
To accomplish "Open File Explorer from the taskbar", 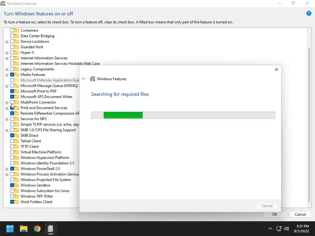I will tap(23, 229).
